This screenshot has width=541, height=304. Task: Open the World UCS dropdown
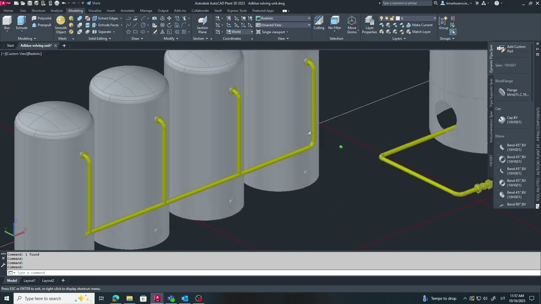240,32
